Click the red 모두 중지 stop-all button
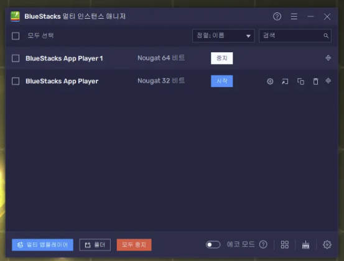 (x=134, y=245)
